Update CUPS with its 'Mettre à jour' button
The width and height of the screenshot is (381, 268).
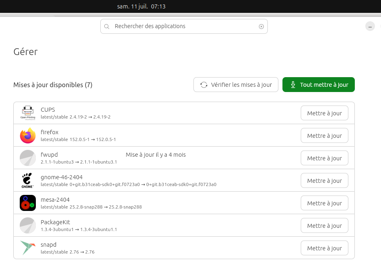click(x=324, y=113)
